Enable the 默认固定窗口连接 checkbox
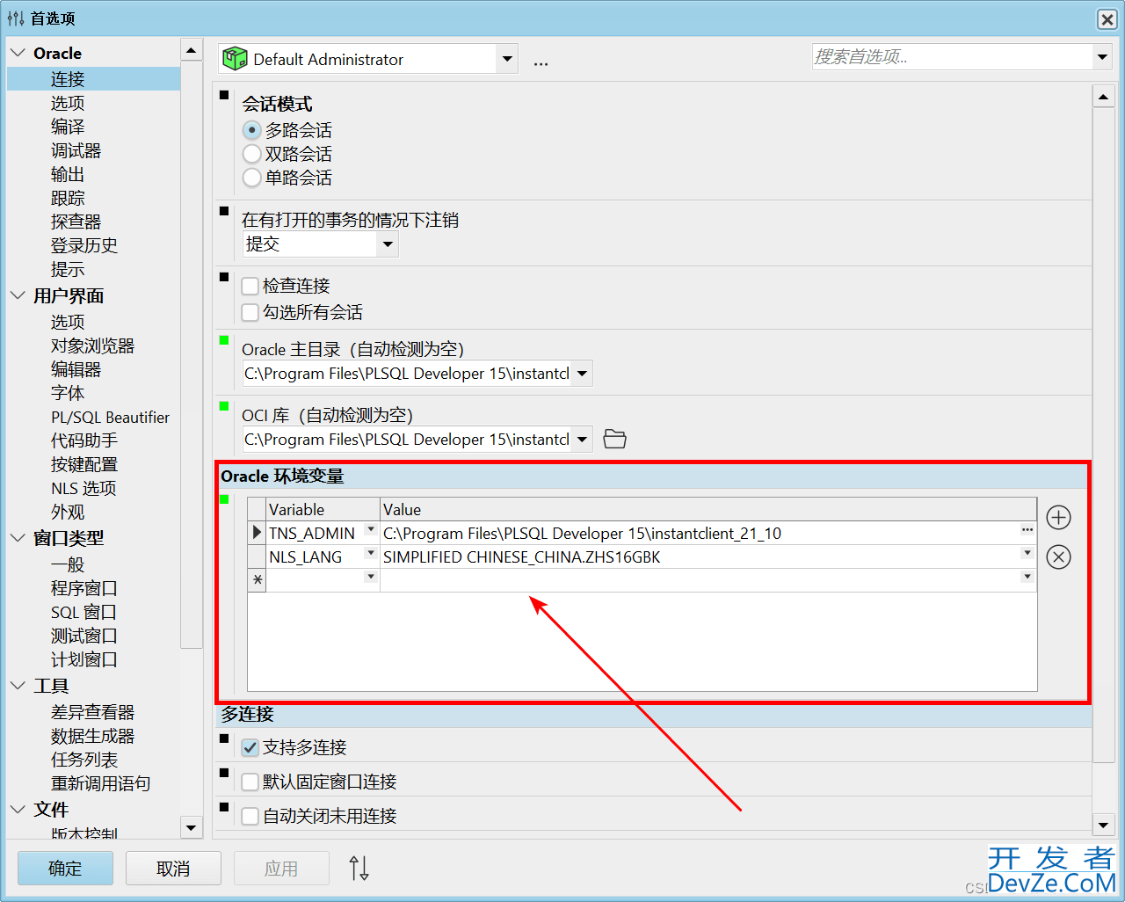 click(x=250, y=782)
